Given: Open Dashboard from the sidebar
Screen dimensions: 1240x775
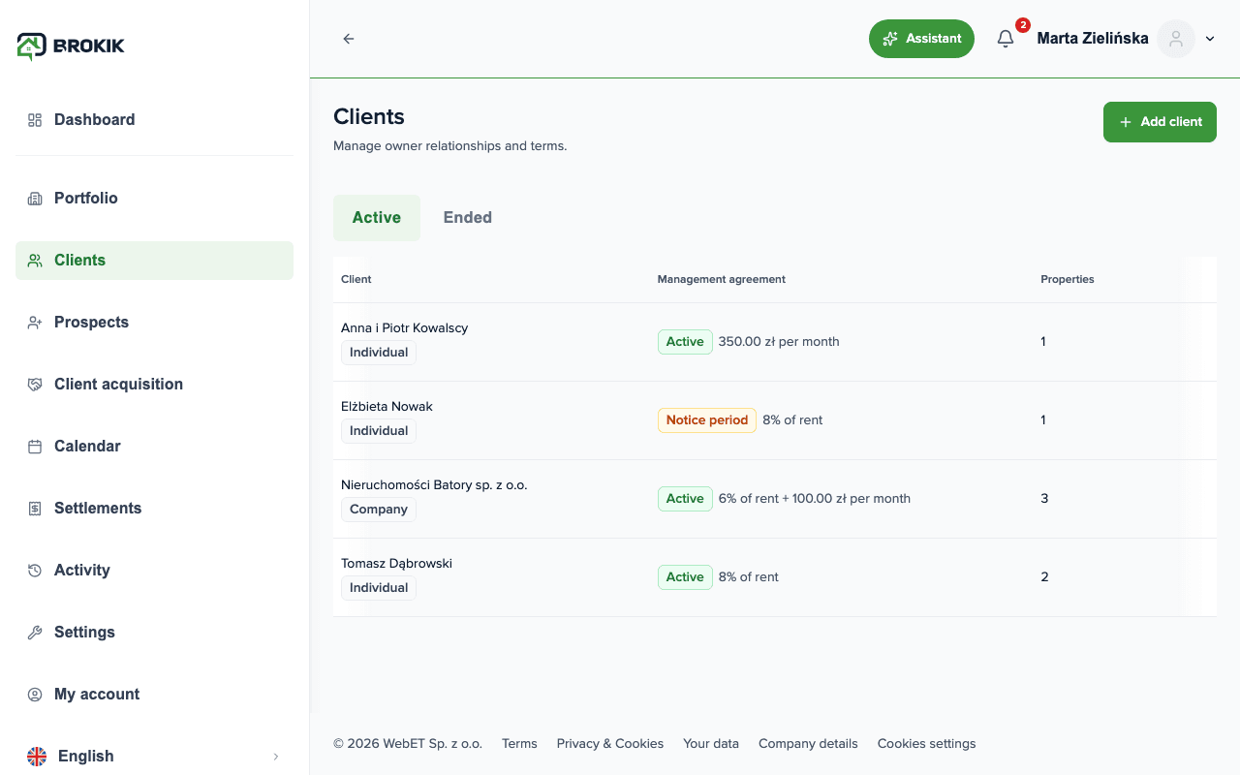Looking at the screenshot, I should [x=155, y=120].
